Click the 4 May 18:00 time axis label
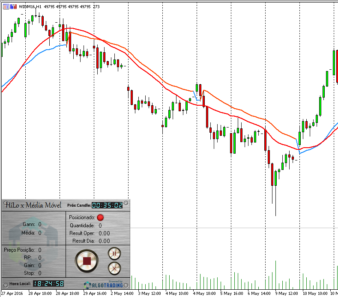Screen dimensions: 338x297 [204, 293]
